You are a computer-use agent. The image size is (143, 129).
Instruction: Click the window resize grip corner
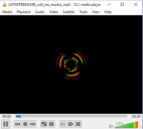[140, 127]
